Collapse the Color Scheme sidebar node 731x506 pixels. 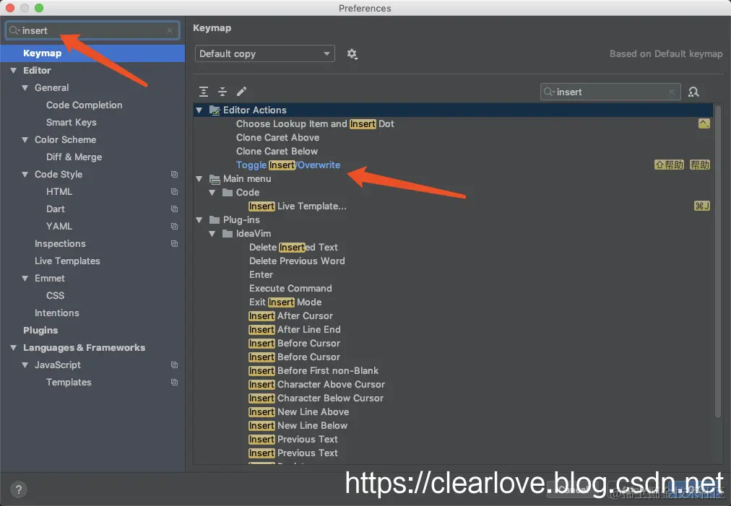[x=25, y=140]
